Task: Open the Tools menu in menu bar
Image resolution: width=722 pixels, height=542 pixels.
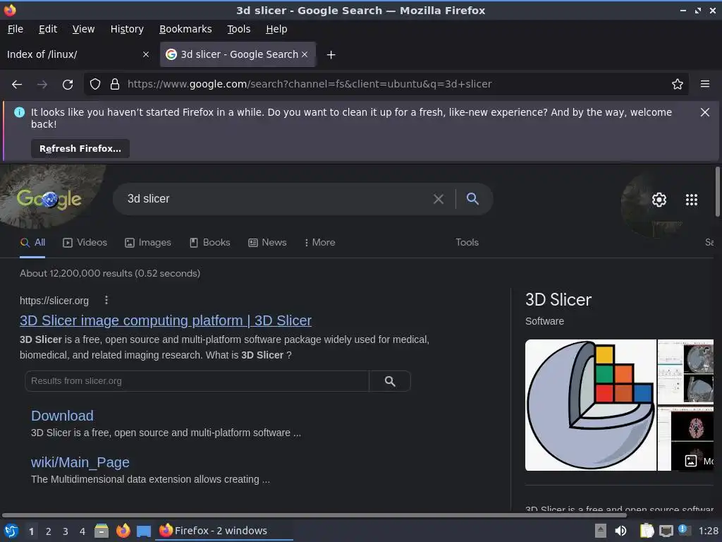Action: (238, 29)
